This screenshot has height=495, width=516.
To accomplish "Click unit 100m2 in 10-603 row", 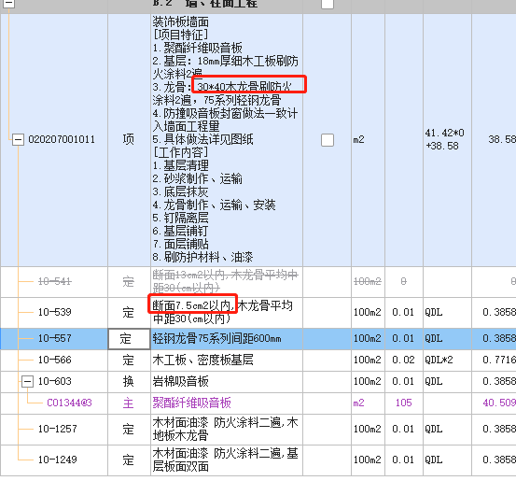I will click(x=368, y=381).
